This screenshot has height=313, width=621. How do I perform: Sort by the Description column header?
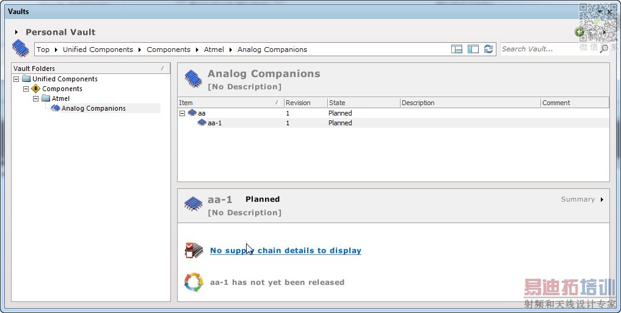(470, 103)
